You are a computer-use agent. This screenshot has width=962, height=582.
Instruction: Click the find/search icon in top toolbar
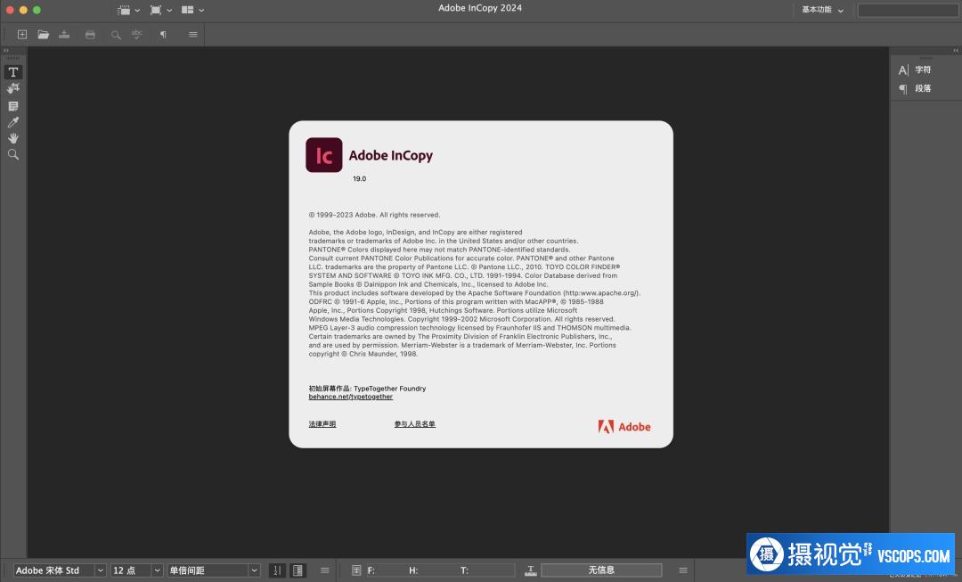pos(115,35)
